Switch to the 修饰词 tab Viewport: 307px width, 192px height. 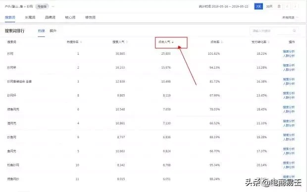pos(90,17)
